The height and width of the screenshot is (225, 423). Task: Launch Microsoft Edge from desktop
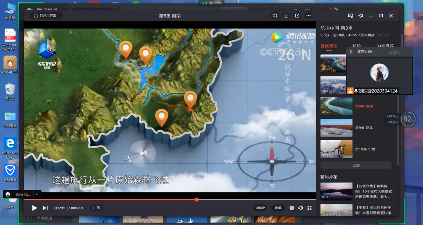(x=10, y=148)
